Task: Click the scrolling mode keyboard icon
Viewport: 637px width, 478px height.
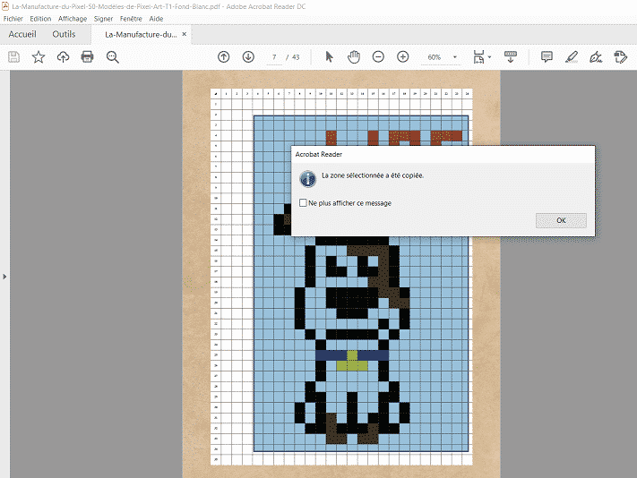Action: [511, 56]
